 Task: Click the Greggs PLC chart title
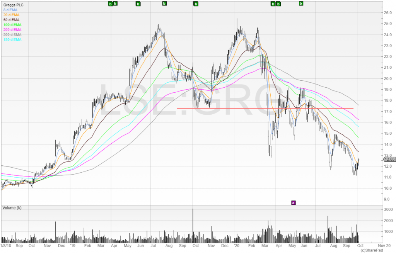(x=13, y=5)
